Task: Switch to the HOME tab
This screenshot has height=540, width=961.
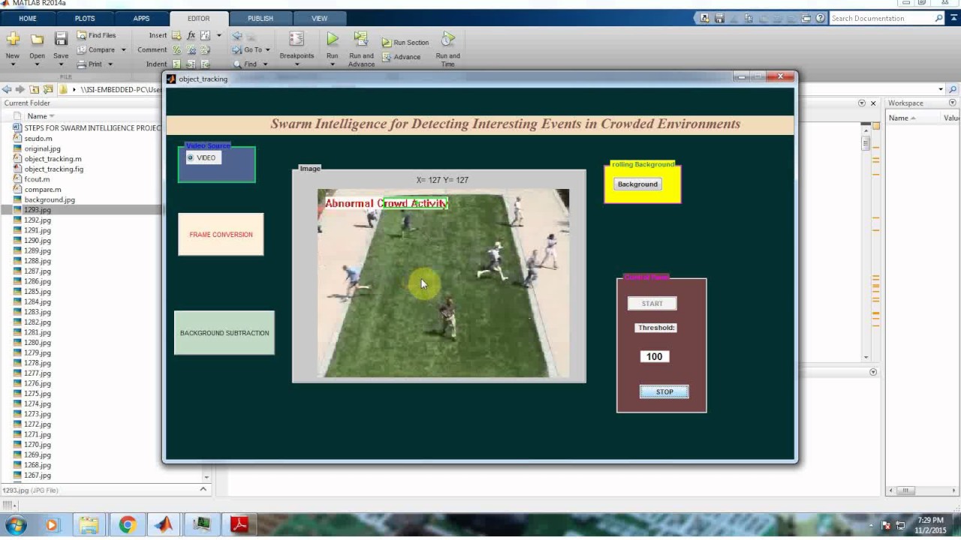Action: [x=28, y=18]
